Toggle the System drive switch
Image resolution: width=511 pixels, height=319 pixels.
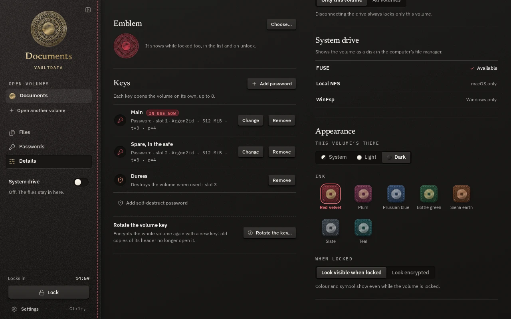[x=81, y=182]
